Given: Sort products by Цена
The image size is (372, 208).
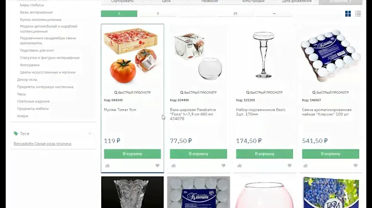Looking at the screenshot, I should click(166, 1).
